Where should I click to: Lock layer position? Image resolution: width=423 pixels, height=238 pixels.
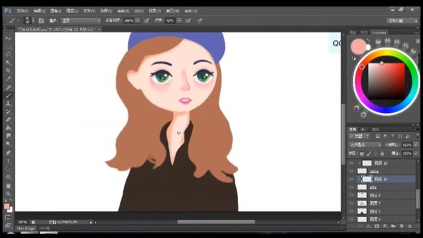(375, 153)
